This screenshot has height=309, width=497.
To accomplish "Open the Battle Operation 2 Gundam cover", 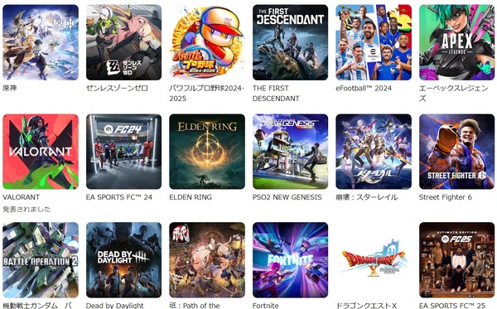I will pos(41,260).
